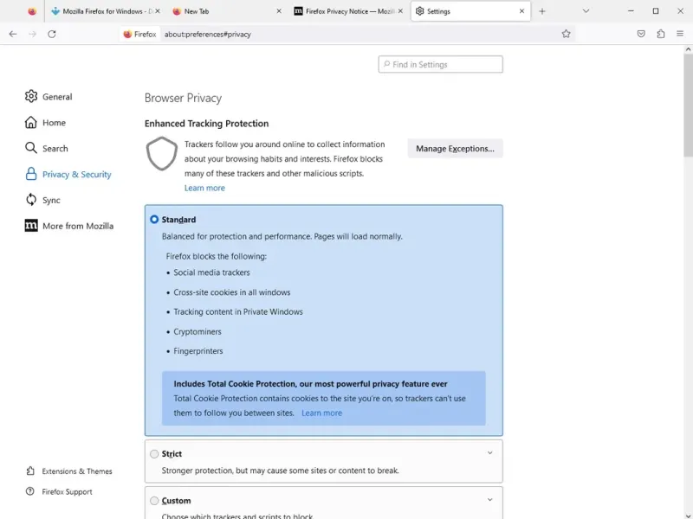Screen dimensions: 693x519
Task: Reload the current page
Action: click(52, 34)
